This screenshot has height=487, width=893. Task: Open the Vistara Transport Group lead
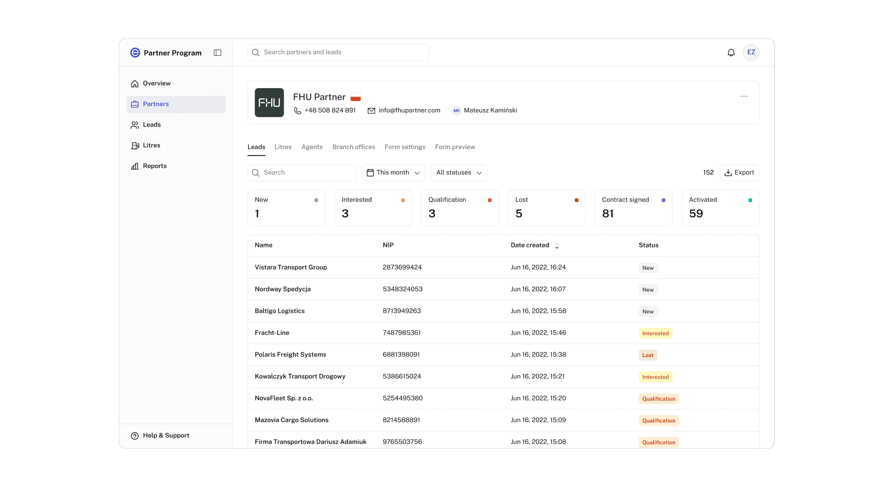(291, 267)
